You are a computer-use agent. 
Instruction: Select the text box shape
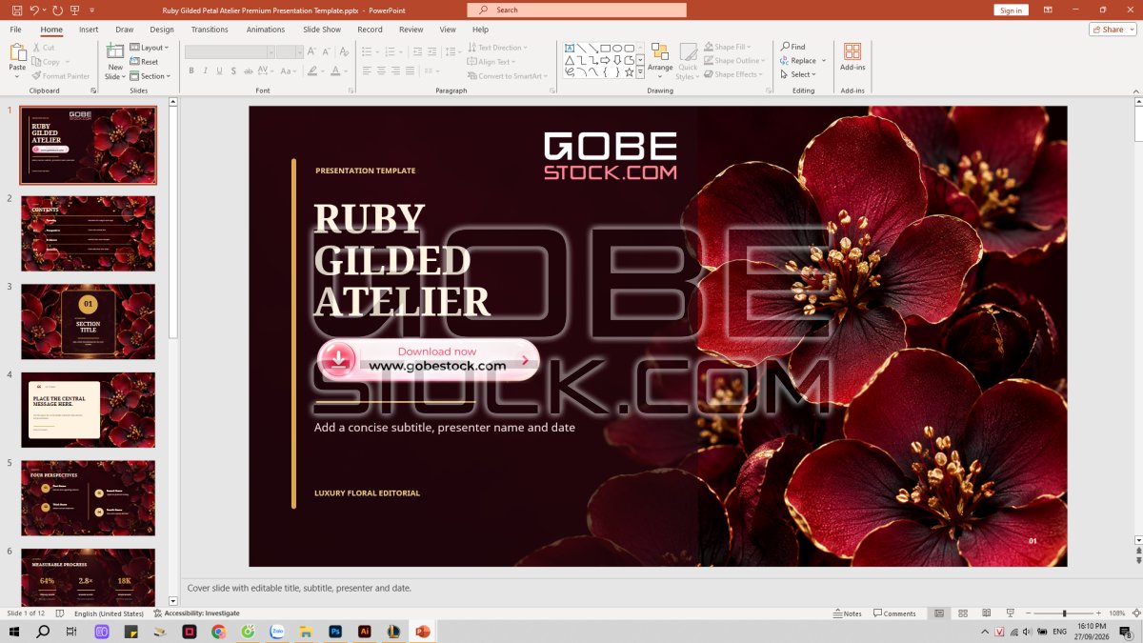click(570, 48)
